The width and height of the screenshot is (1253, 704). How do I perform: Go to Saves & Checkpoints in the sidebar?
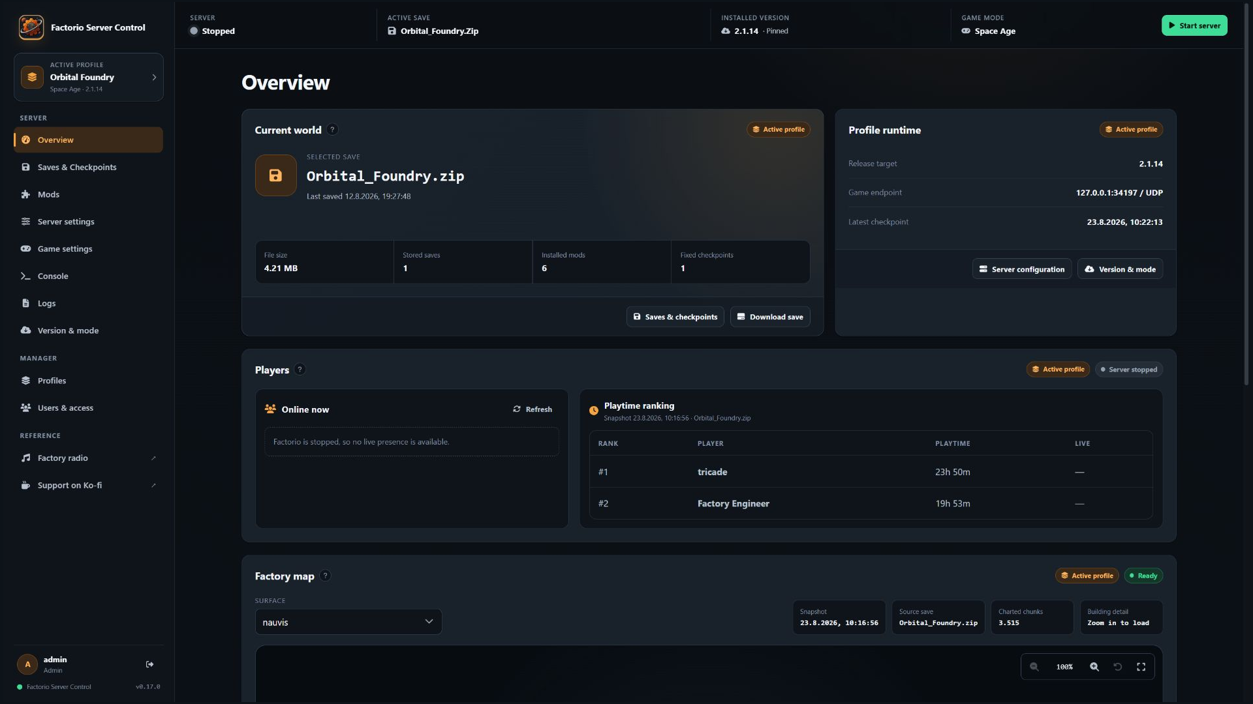click(89, 167)
